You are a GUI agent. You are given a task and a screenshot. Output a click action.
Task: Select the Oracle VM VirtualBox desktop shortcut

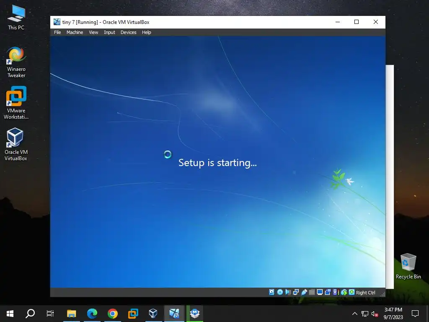[16, 144]
